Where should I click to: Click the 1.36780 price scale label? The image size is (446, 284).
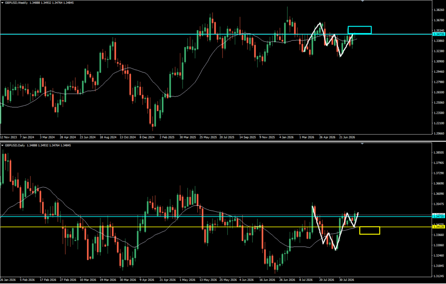pos(439,20)
